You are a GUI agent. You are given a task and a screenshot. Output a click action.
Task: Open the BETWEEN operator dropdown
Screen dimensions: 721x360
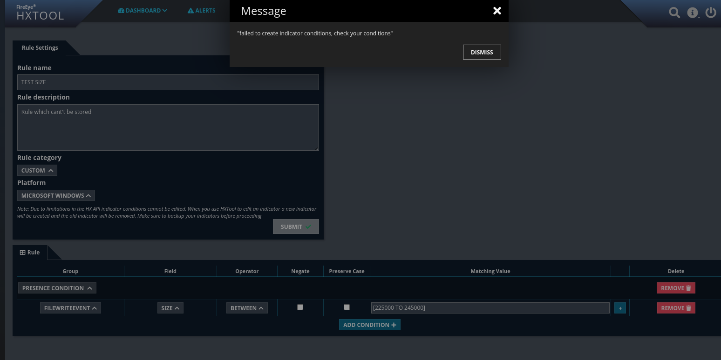click(x=247, y=307)
